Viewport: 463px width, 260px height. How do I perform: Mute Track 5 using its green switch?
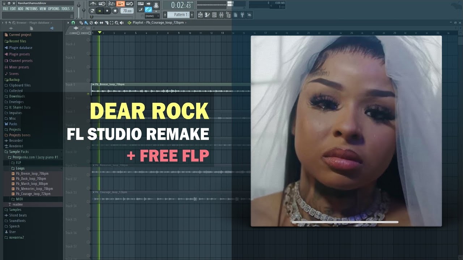[x=88, y=94]
